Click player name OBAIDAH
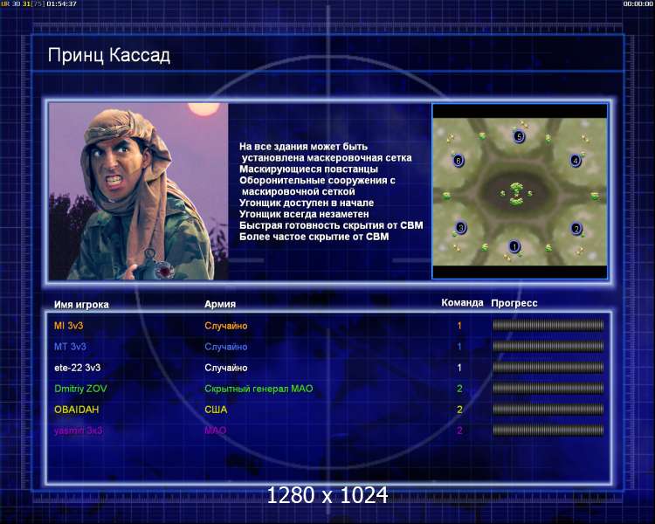 point(77,410)
